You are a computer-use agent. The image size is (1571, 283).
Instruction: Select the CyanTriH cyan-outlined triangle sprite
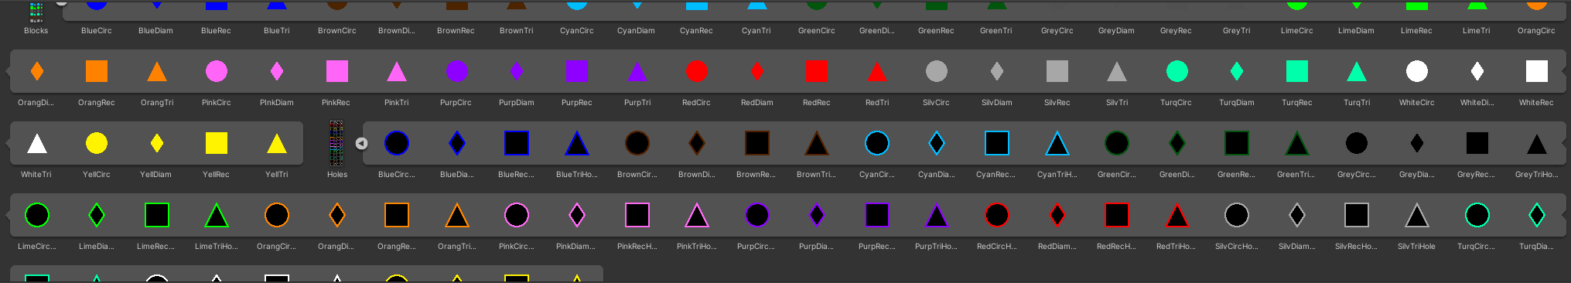point(1057,143)
